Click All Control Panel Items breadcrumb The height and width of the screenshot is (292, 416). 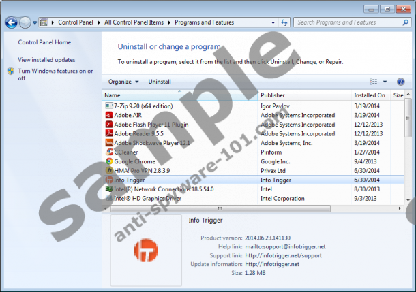point(134,22)
